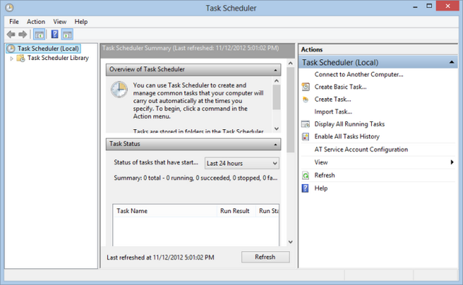Collapse the Task Status section
The height and width of the screenshot is (285, 463).
(x=276, y=144)
